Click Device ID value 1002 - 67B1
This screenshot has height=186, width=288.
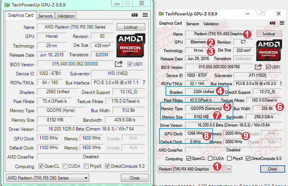(50, 73)
